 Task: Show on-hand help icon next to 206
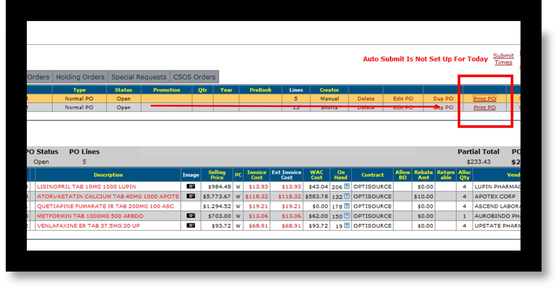pyautogui.click(x=347, y=186)
